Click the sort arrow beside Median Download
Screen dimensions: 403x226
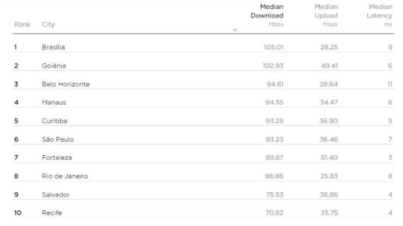click(235, 30)
